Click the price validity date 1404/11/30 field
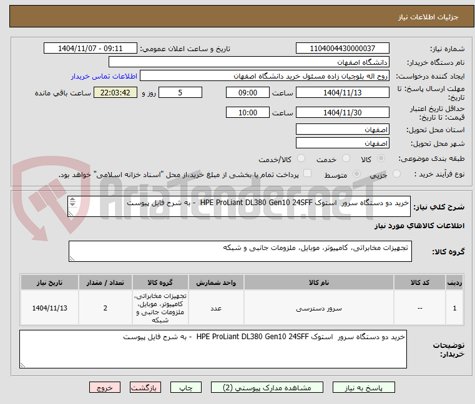The width and height of the screenshot is (475, 404). tap(342, 113)
